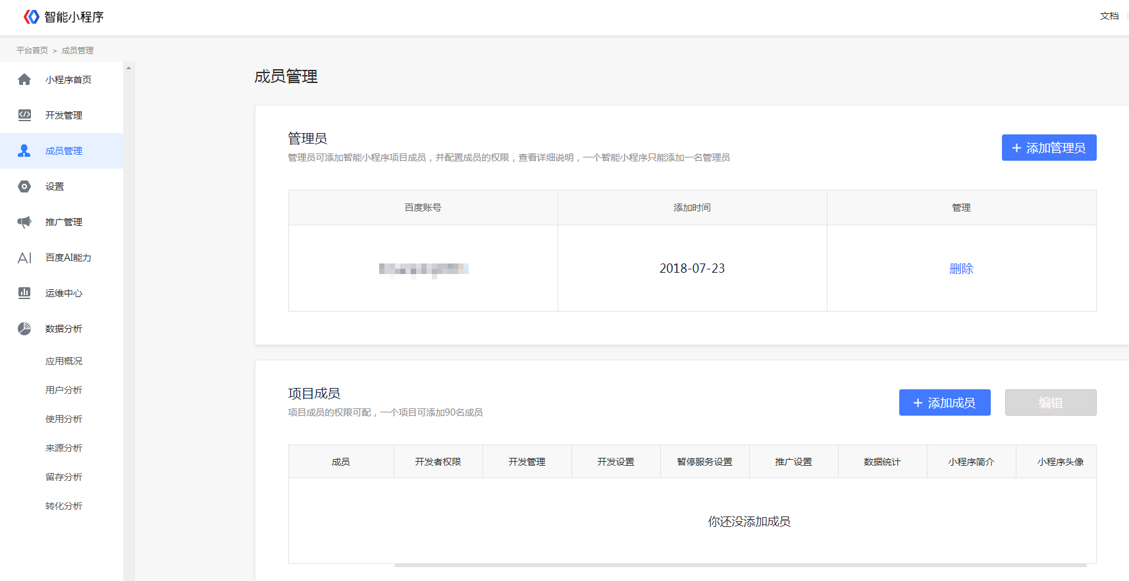Click the code icon for 开发管理
The width and height of the screenshot is (1129, 581).
point(24,115)
